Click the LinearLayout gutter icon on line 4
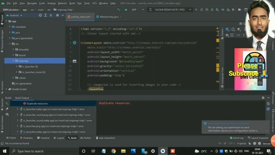The height and width of the screenshot is (155, 275). (74, 43)
